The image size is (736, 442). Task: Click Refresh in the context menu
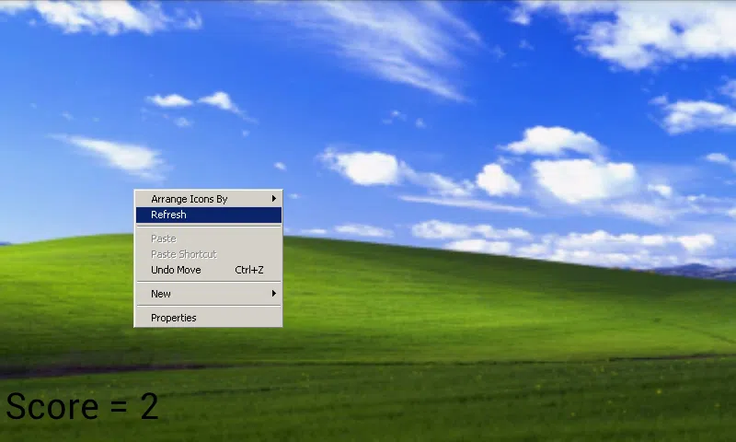(209, 215)
